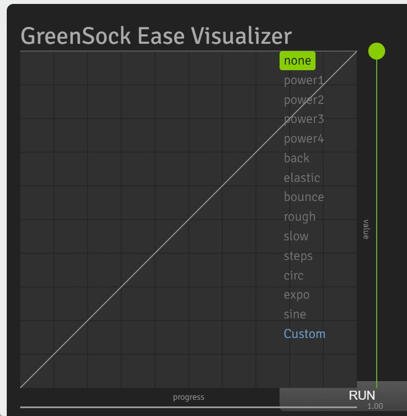Pick the expo ease
The height and width of the screenshot is (416, 407).
tap(296, 295)
